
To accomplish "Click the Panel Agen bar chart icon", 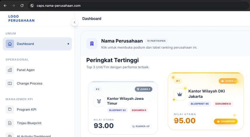I will coord(10,70).
